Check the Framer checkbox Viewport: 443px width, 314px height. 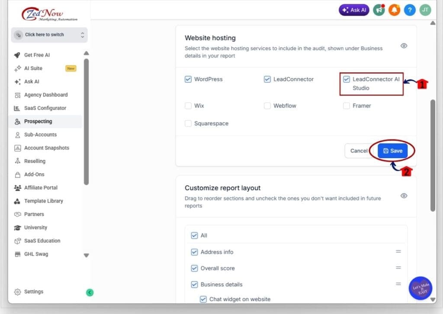tap(347, 106)
